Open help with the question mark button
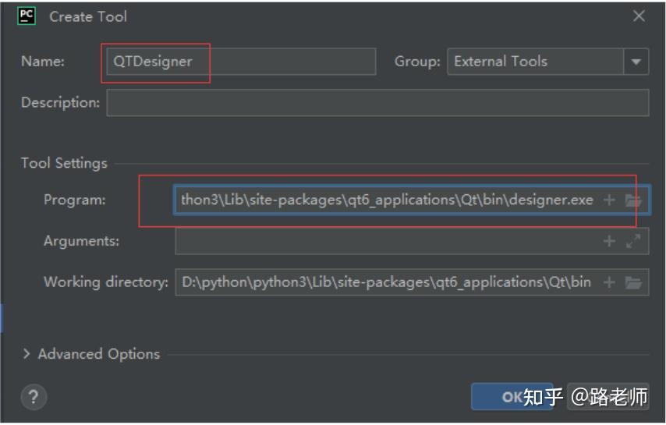This screenshot has height=425, width=666. coord(34,397)
